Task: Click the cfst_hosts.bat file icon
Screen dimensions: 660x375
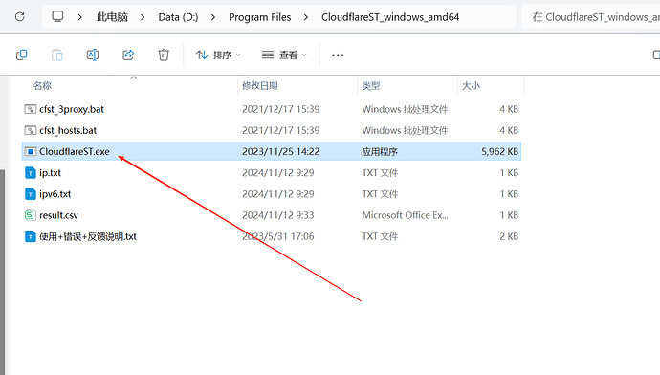Action: click(31, 130)
